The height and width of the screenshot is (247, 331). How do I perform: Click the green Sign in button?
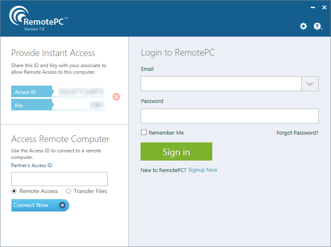176,151
